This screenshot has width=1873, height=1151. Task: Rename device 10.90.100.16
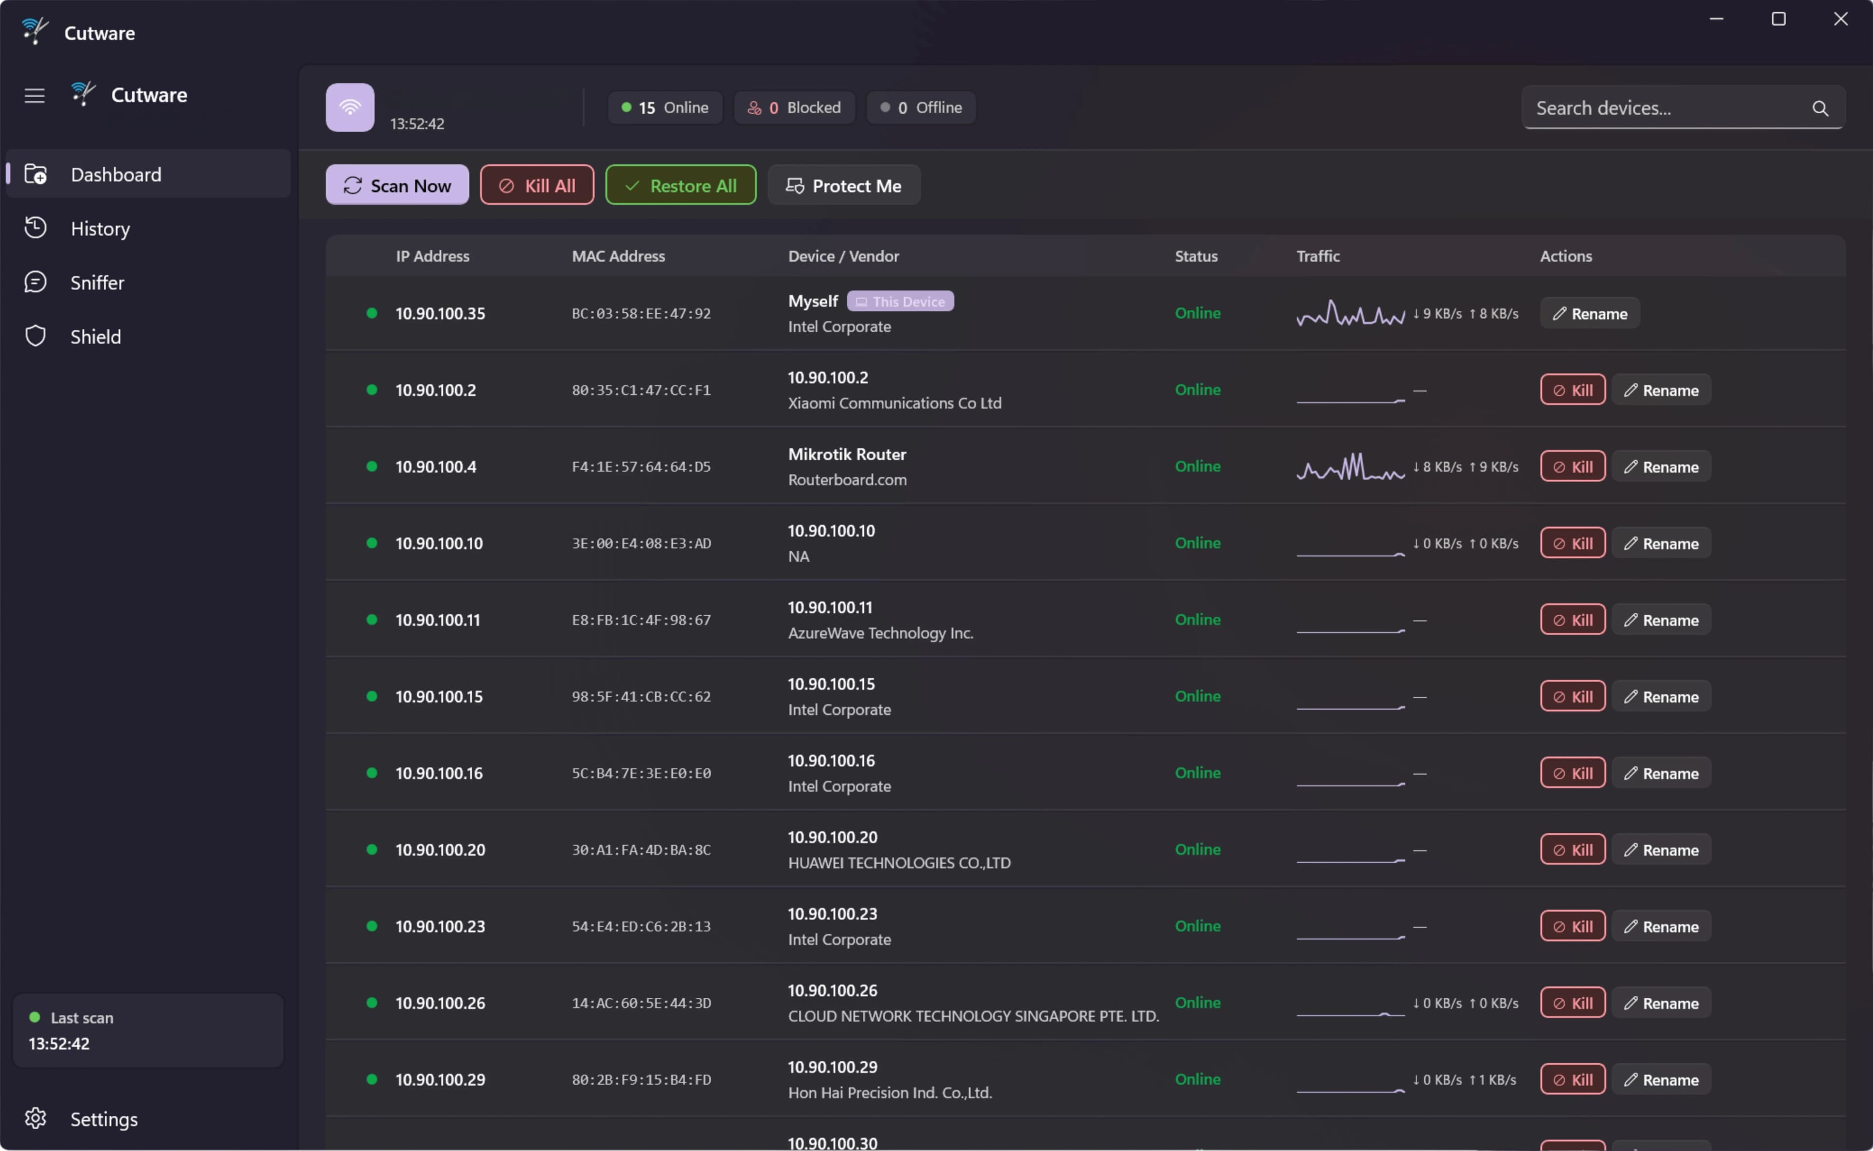pyautogui.click(x=1661, y=773)
